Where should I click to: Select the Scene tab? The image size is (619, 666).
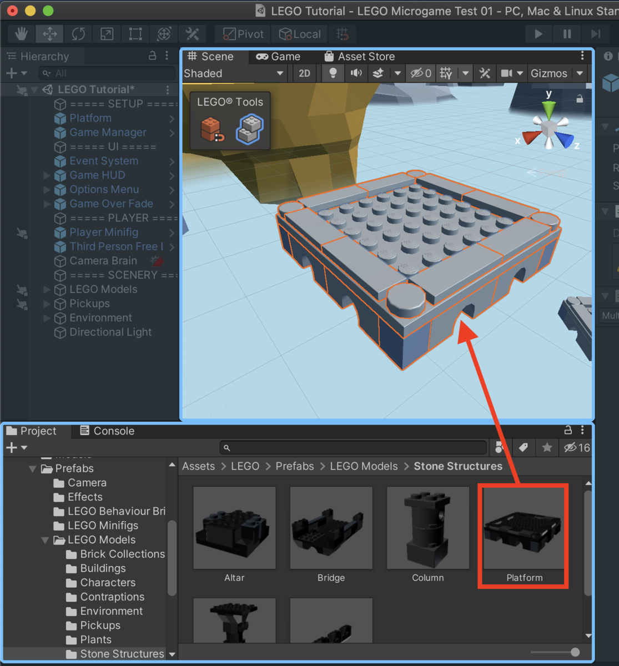pos(210,57)
